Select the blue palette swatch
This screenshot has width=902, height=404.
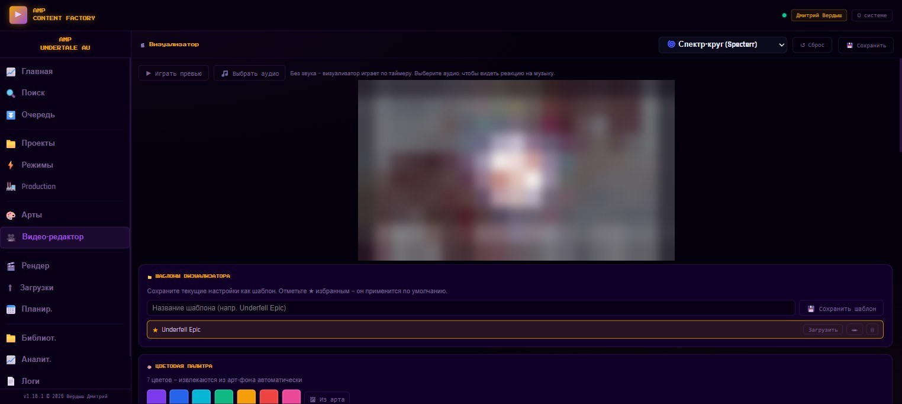179,397
